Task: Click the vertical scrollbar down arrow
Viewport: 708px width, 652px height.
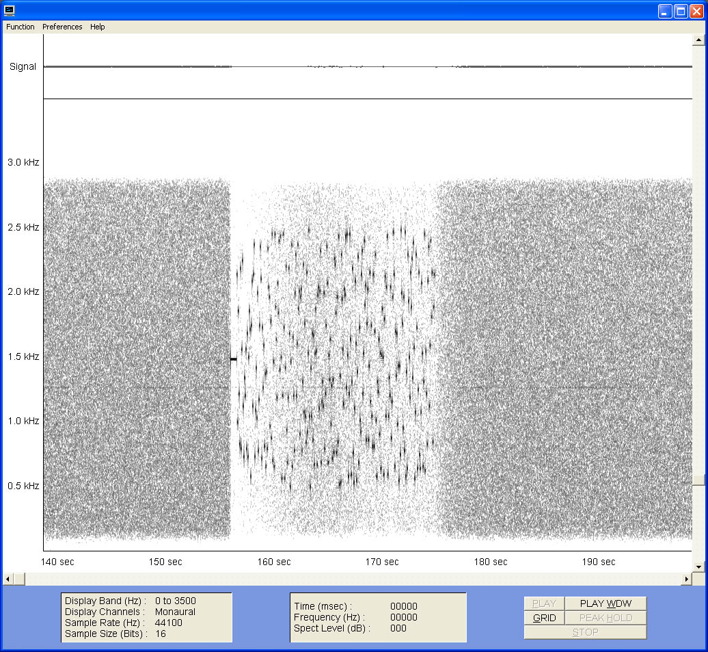Action: click(698, 566)
